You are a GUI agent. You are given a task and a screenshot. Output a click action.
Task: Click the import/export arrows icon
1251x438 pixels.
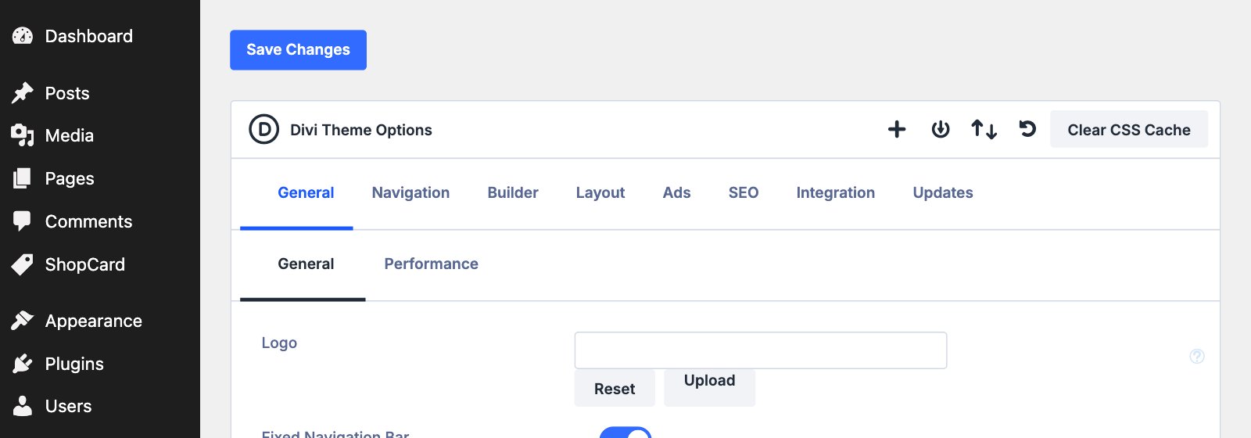coord(984,130)
